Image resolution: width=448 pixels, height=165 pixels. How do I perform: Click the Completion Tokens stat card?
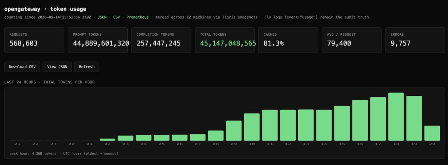[x=162, y=40]
